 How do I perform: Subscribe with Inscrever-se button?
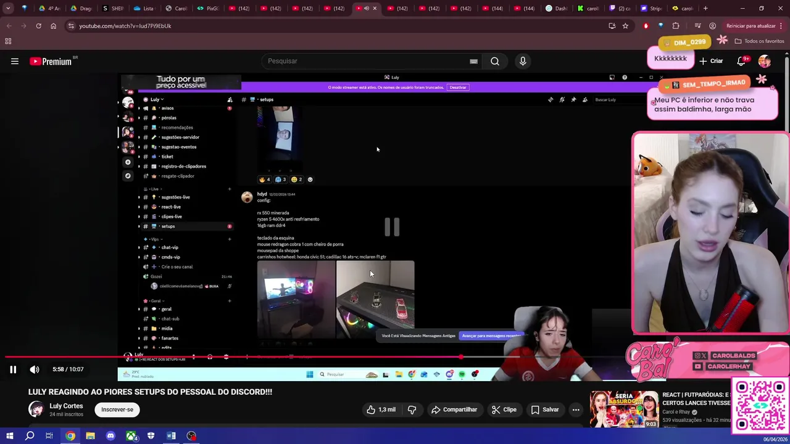[117, 409]
